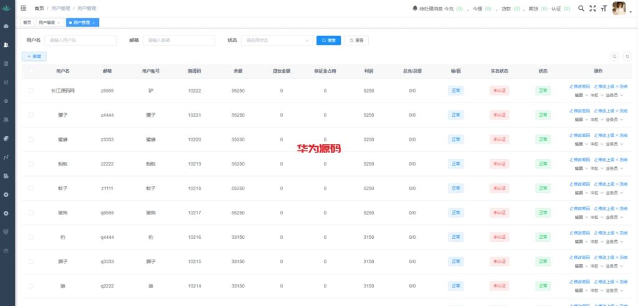Click the green lotus logo
This screenshot has width=638, height=306.
click(x=6, y=7)
